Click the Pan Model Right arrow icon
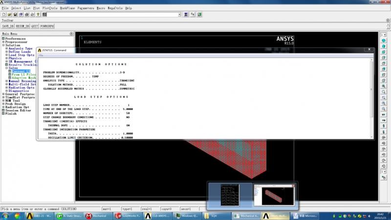The width and height of the screenshot is (391, 220). click(x=384, y=120)
